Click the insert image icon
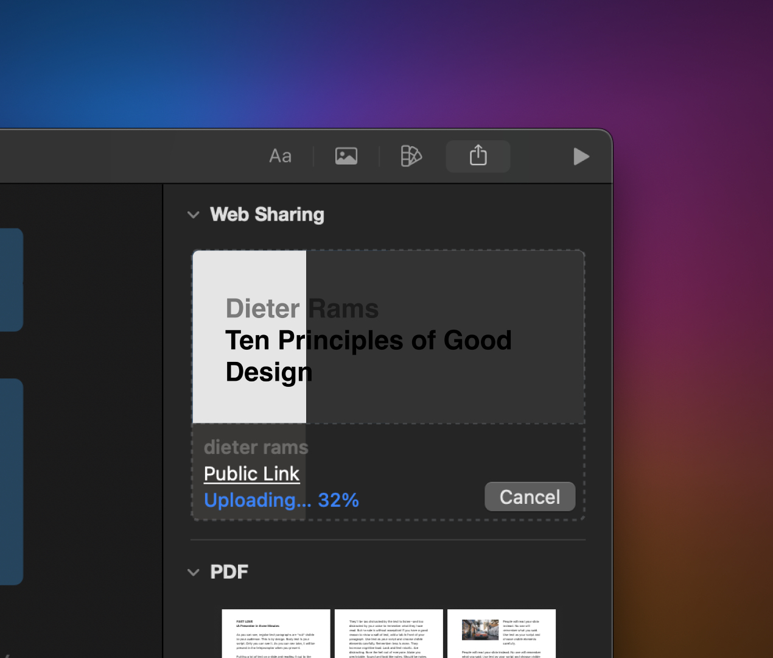The height and width of the screenshot is (658, 773). coord(346,157)
